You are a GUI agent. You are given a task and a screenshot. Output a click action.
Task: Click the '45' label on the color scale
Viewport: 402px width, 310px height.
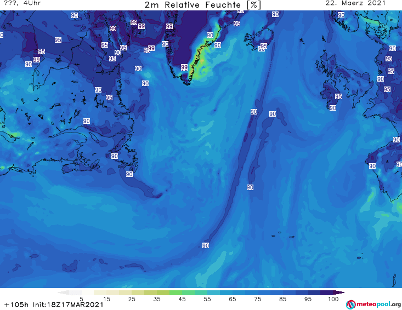pyautogui.click(x=182, y=299)
